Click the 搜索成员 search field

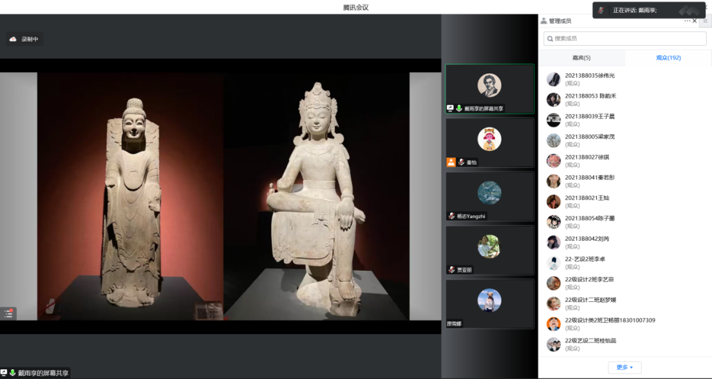point(624,39)
